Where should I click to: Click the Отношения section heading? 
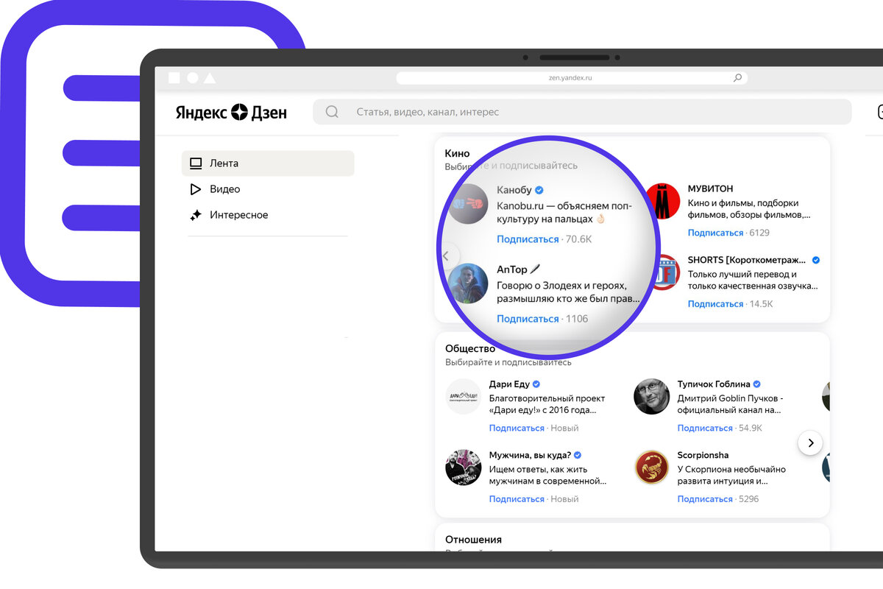tap(473, 540)
